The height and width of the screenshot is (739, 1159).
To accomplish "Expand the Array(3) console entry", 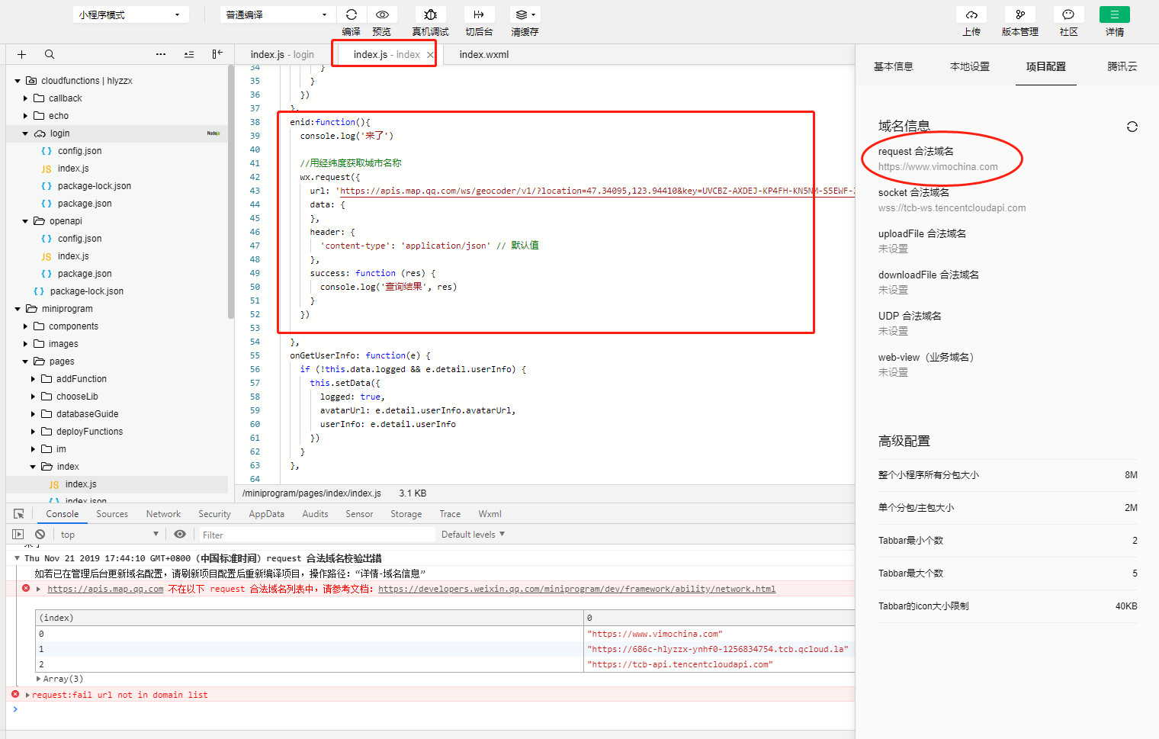I will pos(39,679).
